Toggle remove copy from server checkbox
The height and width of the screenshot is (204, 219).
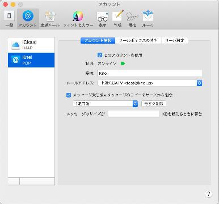pos(69,95)
